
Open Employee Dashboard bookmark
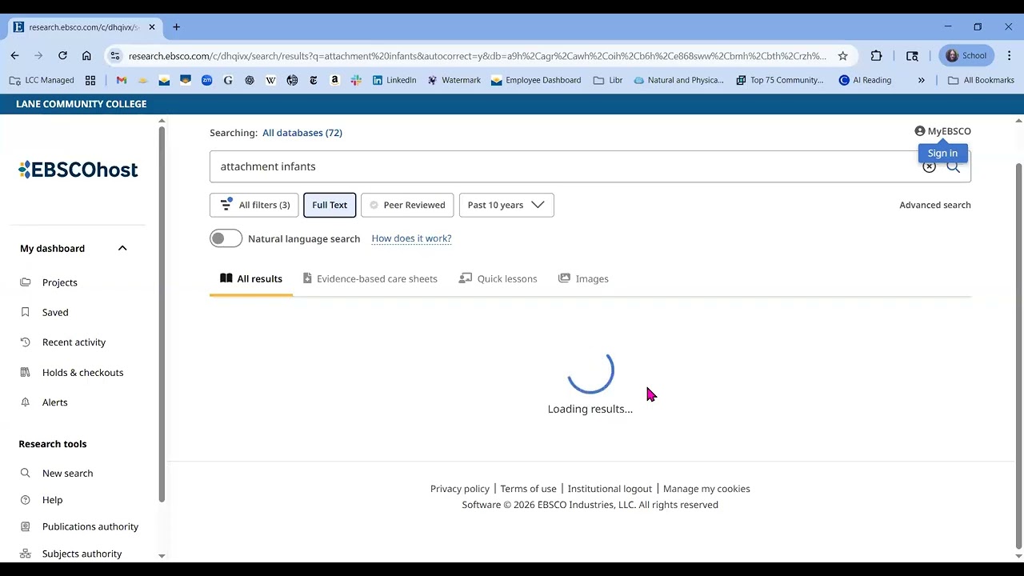536,80
